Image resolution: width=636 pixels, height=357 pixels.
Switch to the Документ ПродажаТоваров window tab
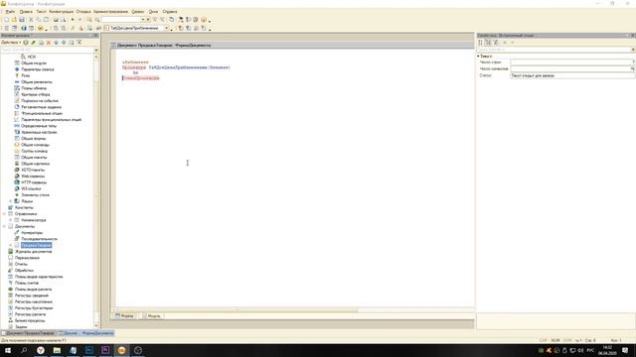28,333
